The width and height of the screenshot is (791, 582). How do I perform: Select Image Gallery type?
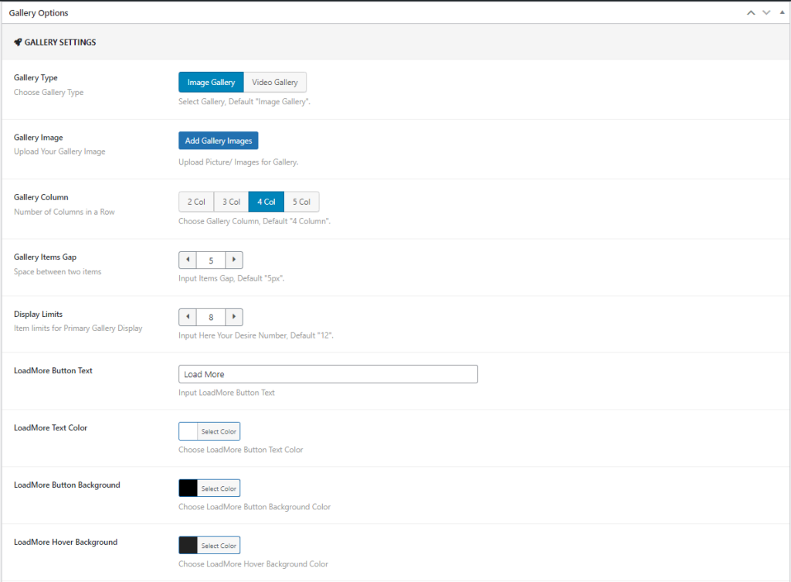pos(211,83)
